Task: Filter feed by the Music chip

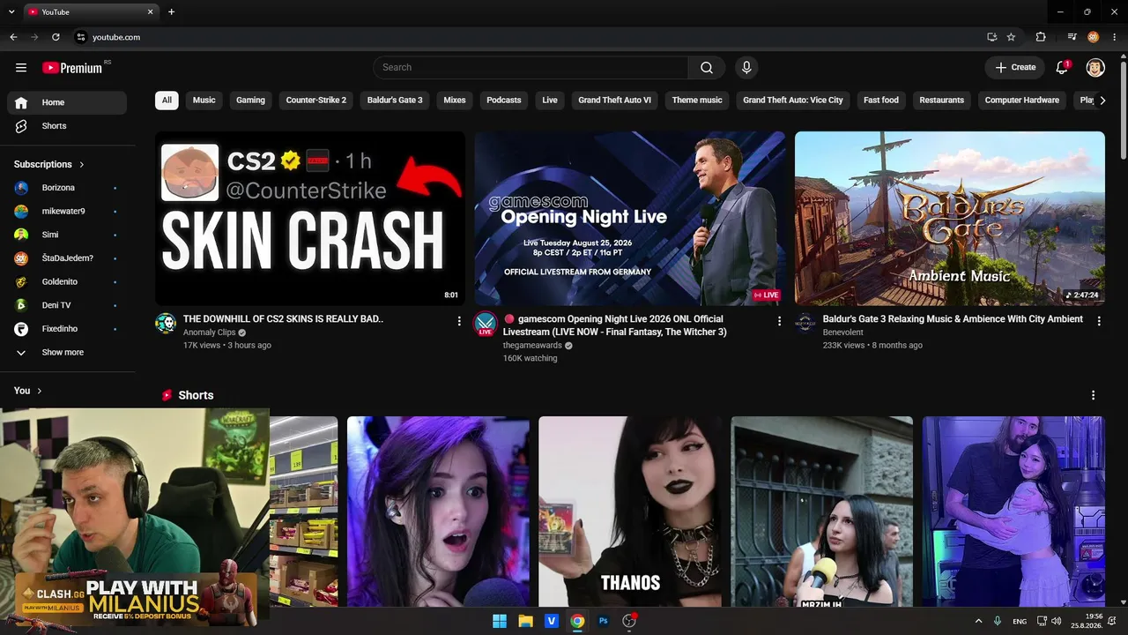Action: click(x=204, y=101)
